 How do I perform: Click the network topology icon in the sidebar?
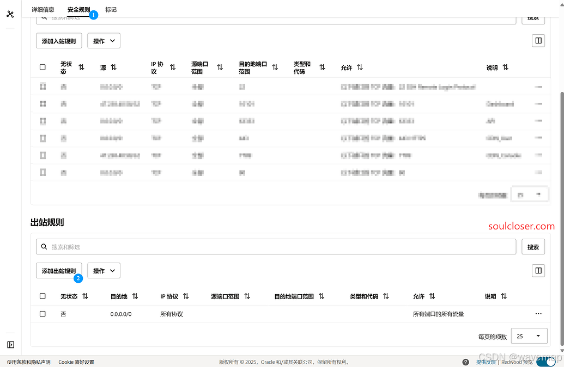coord(10,14)
